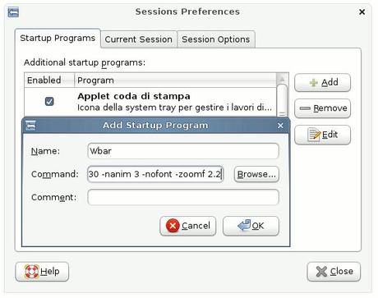This screenshot has width=378, height=298.
Task: Close the Add Startup Program dialog
Action: pos(280,126)
